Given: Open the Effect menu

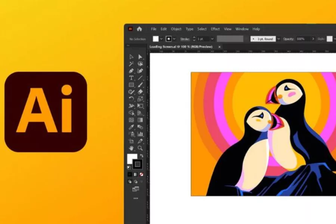Looking at the screenshot, I should (x=215, y=29).
